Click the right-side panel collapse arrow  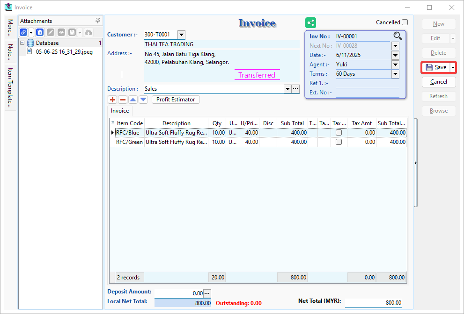coord(416,163)
